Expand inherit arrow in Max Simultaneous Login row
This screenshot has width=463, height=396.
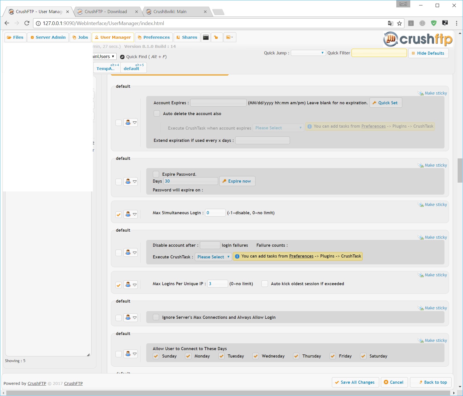pyautogui.click(x=135, y=214)
